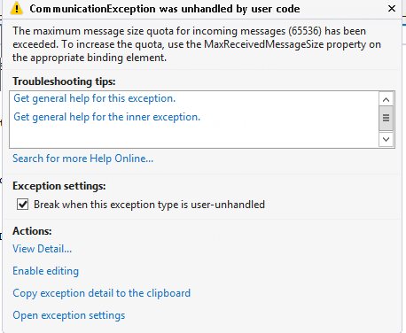Choose 'Copy exception detail to the clipboard'
The width and height of the screenshot is (406, 333).
tap(102, 293)
